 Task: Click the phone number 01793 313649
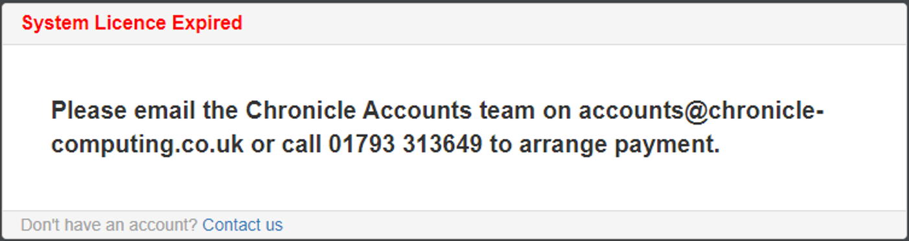point(406,145)
